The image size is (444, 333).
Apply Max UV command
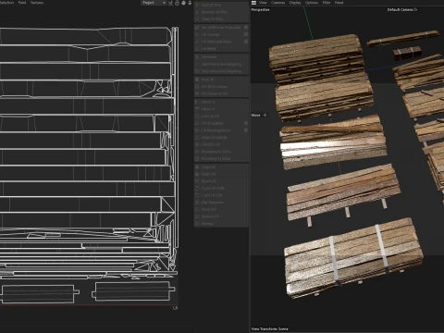221,80
